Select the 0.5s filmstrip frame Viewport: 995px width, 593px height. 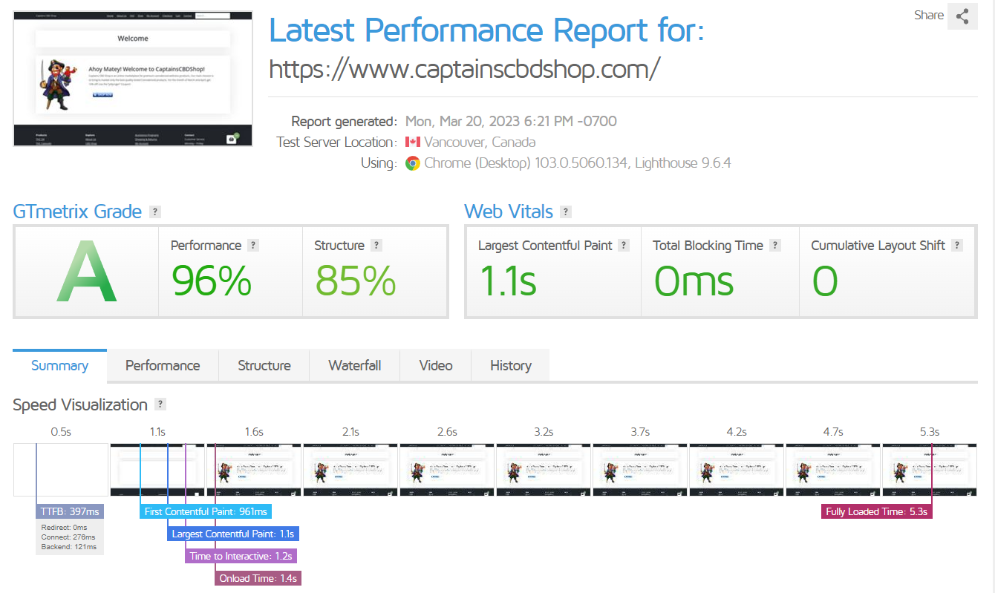click(x=61, y=470)
